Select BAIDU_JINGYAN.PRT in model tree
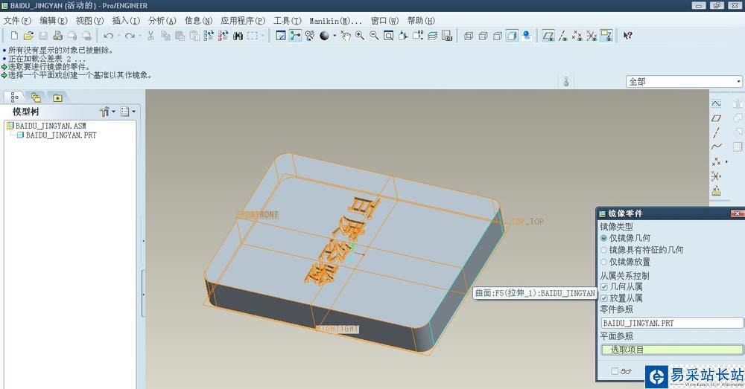Image resolution: width=745 pixels, height=389 pixels. pos(61,135)
